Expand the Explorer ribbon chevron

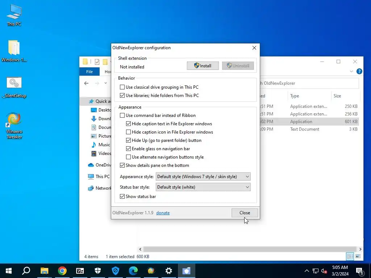[x=351, y=71]
